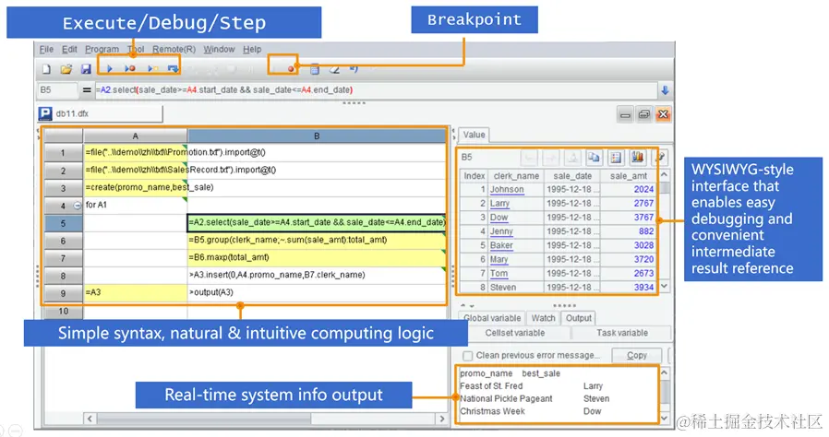Click the equals sign beside cell box
The width and height of the screenshot is (829, 437).
[x=87, y=90]
